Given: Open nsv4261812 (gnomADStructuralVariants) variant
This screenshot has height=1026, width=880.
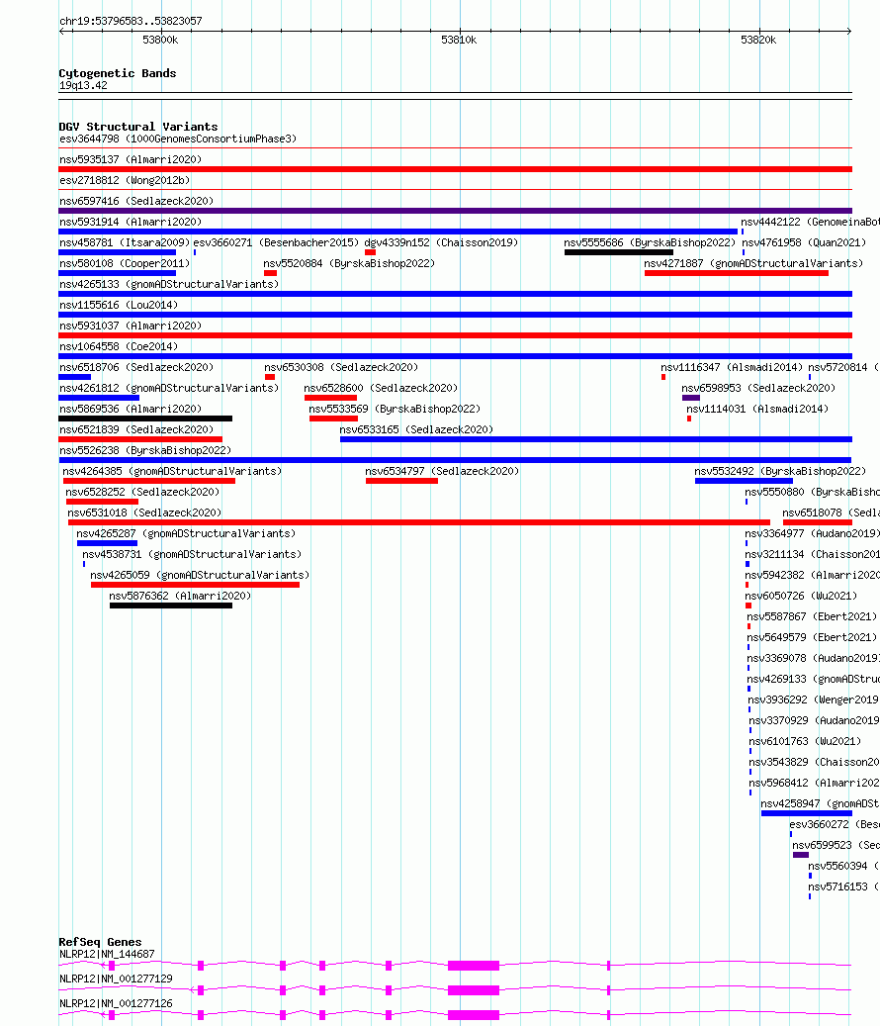Looking at the screenshot, I should pyautogui.click(x=169, y=389).
